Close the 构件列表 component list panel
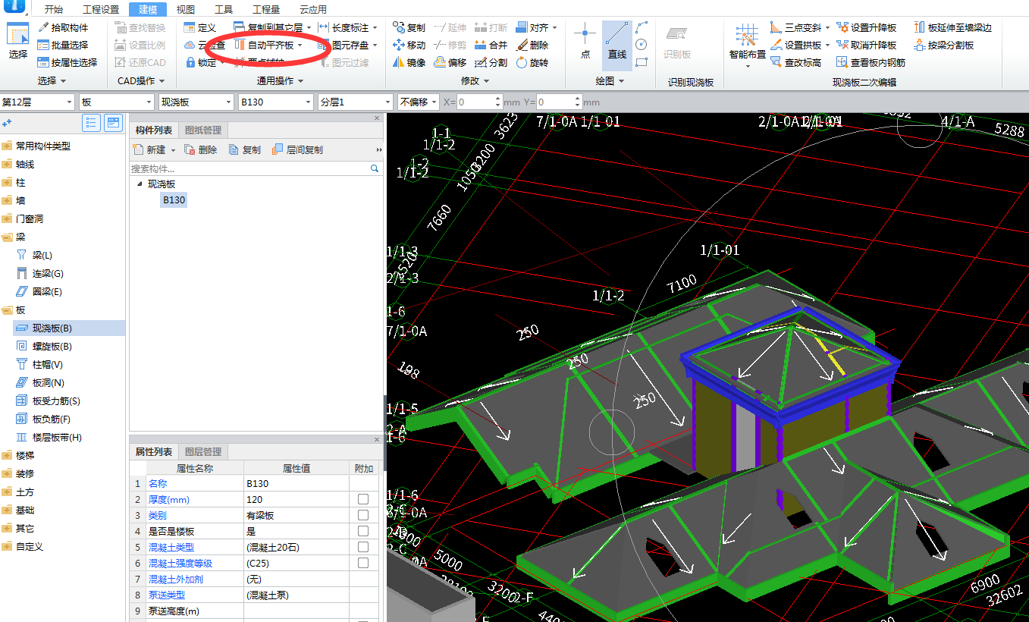 [x=377, y=118]
